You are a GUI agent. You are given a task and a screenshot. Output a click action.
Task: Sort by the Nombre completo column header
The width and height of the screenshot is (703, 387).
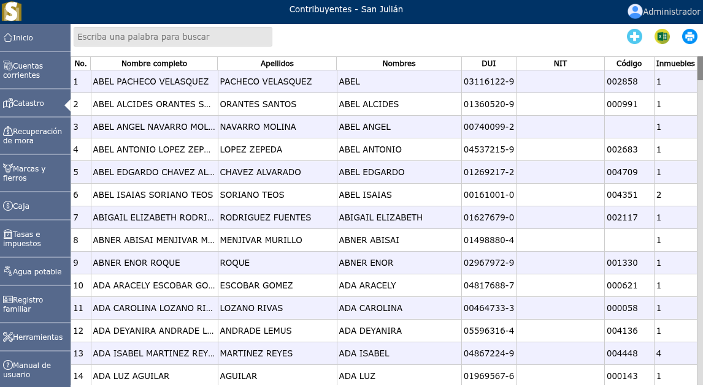(153, 63)
